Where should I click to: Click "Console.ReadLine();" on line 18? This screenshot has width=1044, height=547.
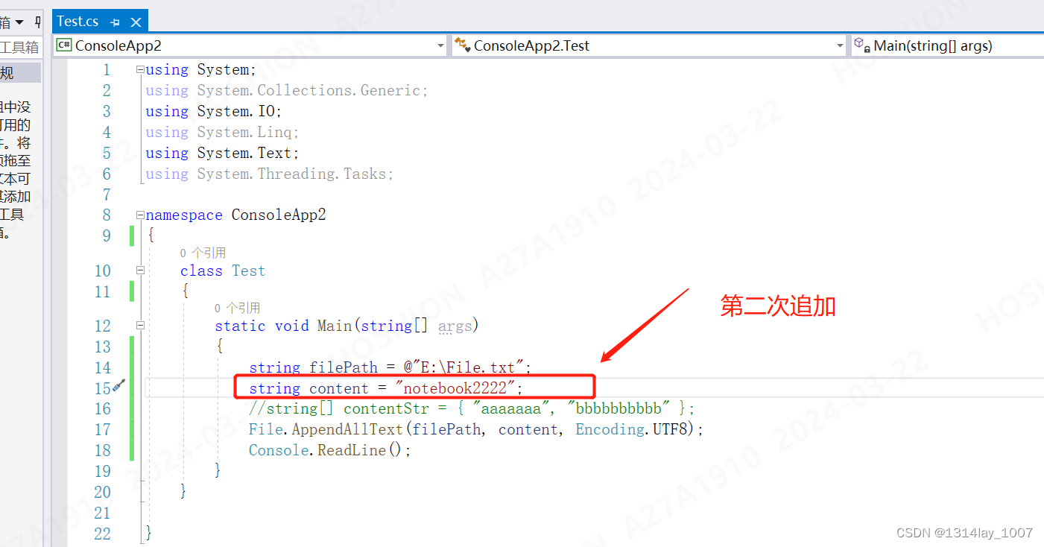(x=330, y=451)
